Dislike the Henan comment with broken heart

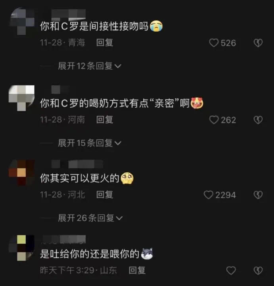(x=258, y=120)
